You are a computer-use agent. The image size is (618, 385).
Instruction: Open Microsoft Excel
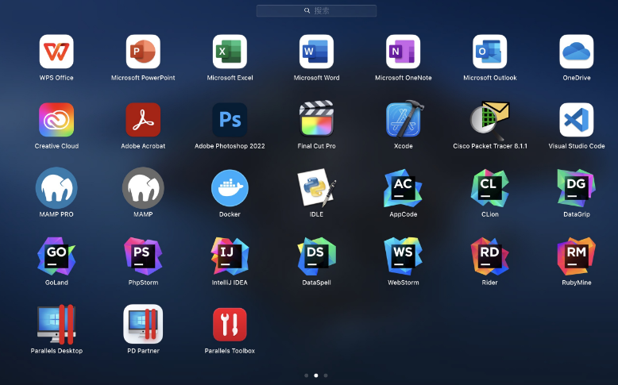[230, 52]
